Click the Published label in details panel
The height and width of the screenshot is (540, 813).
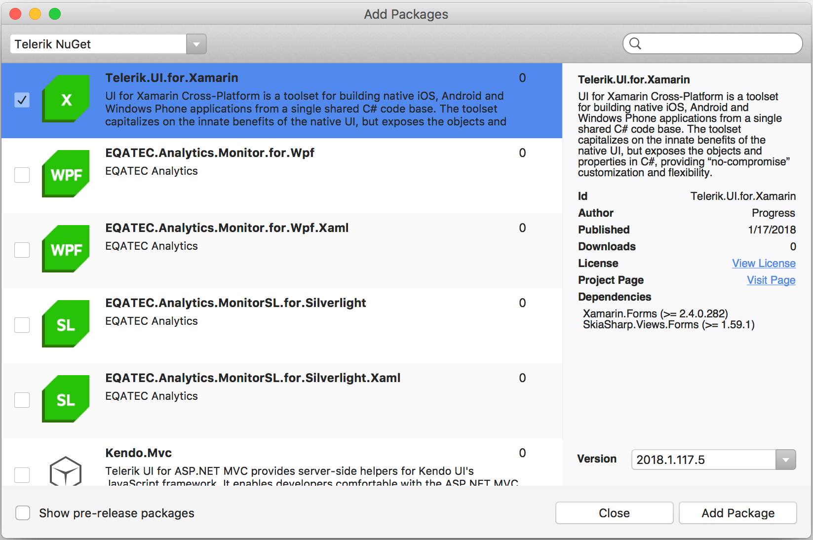click(x=604, y=230)
